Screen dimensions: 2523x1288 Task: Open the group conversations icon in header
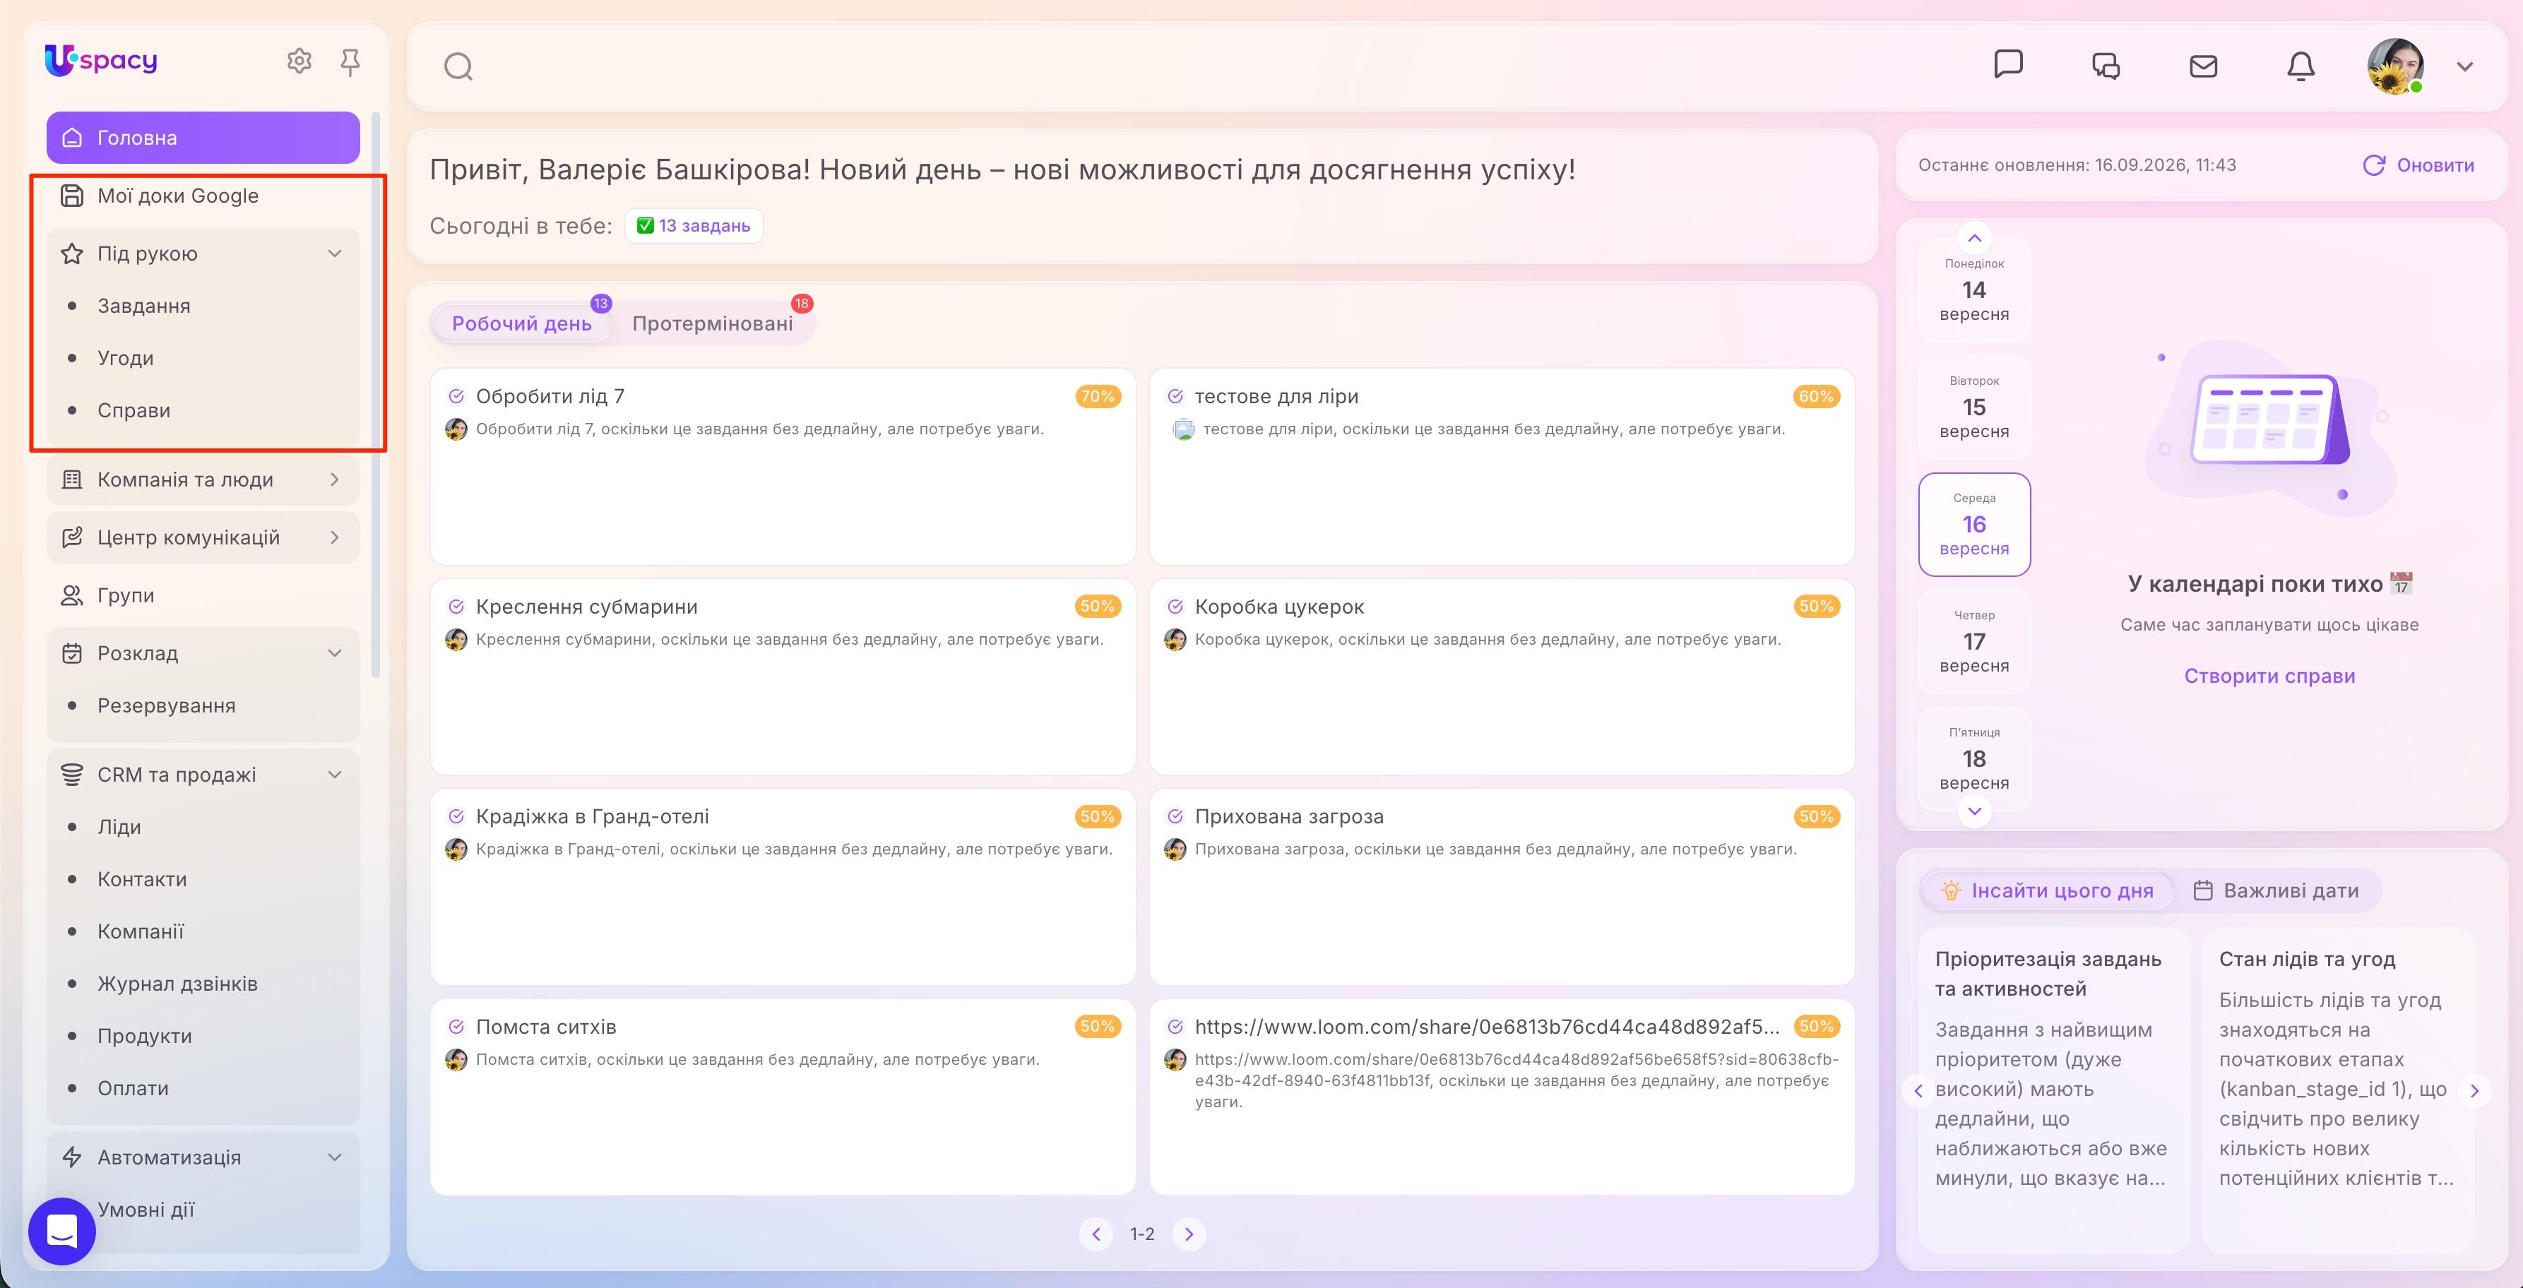pos(2106,66)
